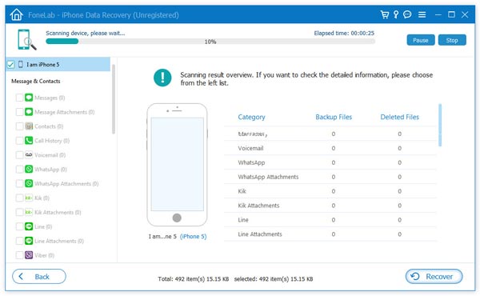Click the Contacts icon in sidebar

(x=29, y=126)
